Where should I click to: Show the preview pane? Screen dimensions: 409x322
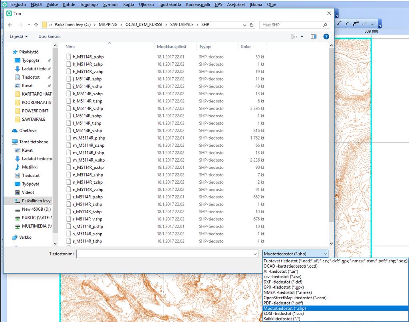tap(314, 36)
